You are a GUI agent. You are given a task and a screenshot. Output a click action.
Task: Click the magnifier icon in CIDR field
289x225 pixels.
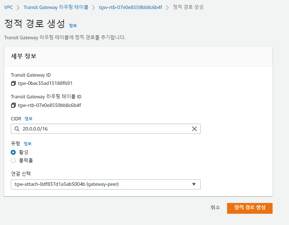click(17, 129)
